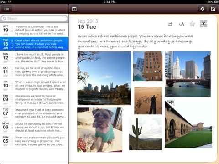View the dog in green shirt photo
Screen dimensions: 219x164
tap(100, 129)
